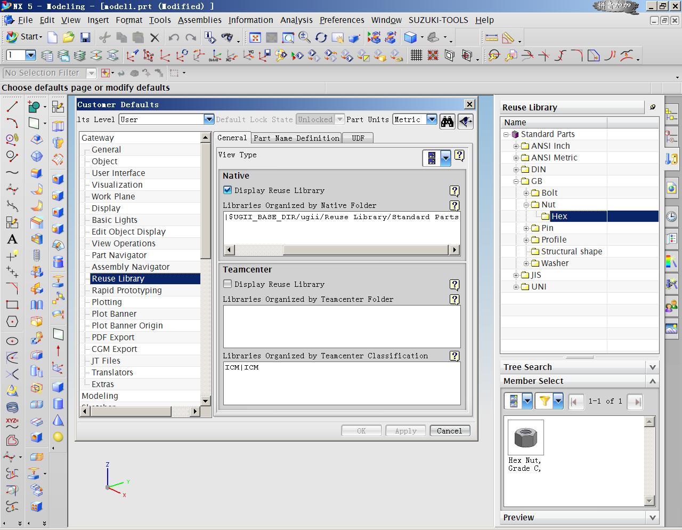Click the New file icon
The height and width of the screenshot is (530, 682).
pyautogui.click(x=52, y=37)
